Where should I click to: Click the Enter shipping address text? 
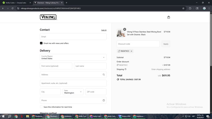161,69
